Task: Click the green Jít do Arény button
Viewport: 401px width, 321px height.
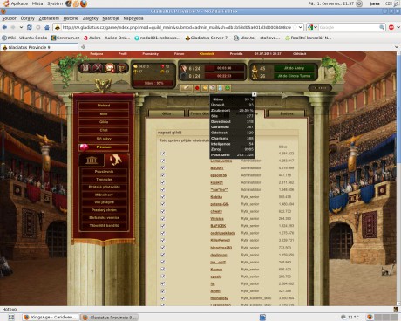Action: coord(294,68)
